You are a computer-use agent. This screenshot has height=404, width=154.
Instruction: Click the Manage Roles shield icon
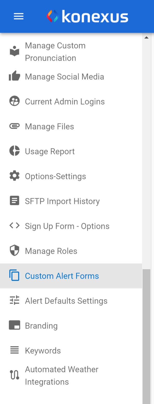15,251
